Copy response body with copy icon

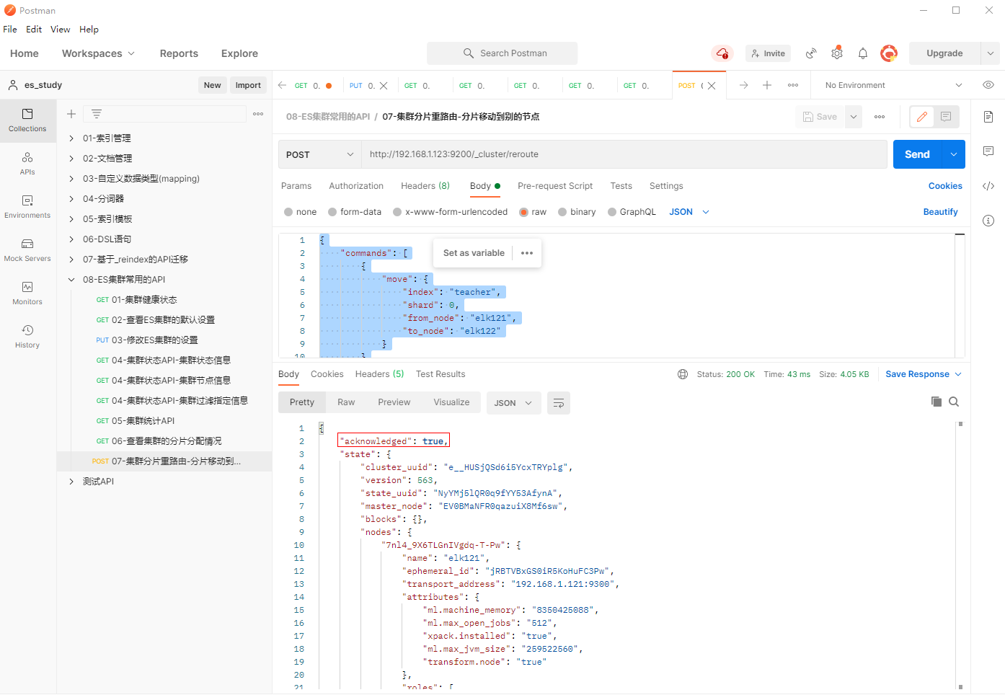pos(937,402)
